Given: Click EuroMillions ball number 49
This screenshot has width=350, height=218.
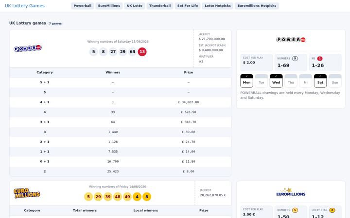Looking at the screenshot, I should click(x=127, y=197).
